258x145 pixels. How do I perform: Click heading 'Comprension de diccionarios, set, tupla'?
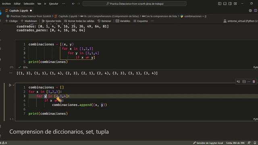tap(59, 132)
